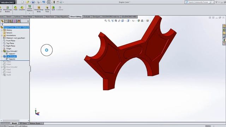Click the greyed-out Combine tool
Viewport: 226px width, 127px height.
pyautogui.click(x=60, y=8)
